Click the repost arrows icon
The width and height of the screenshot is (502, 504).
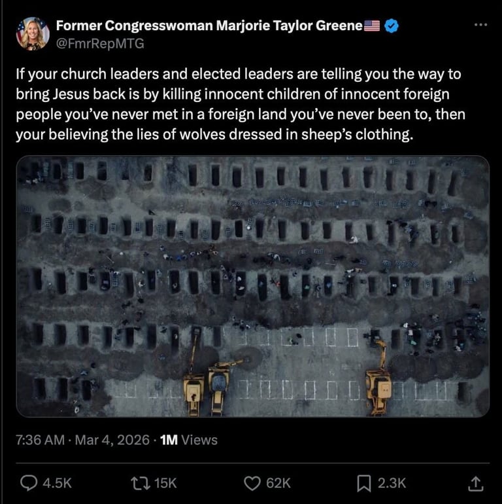tap(141, 483)
